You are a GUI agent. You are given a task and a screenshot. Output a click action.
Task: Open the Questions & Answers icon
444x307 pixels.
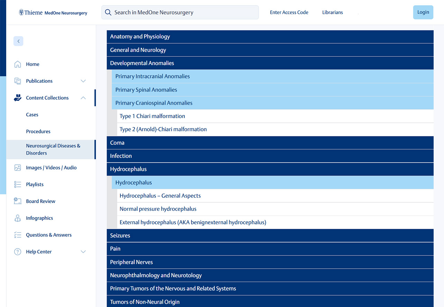(x=17, y=235)
